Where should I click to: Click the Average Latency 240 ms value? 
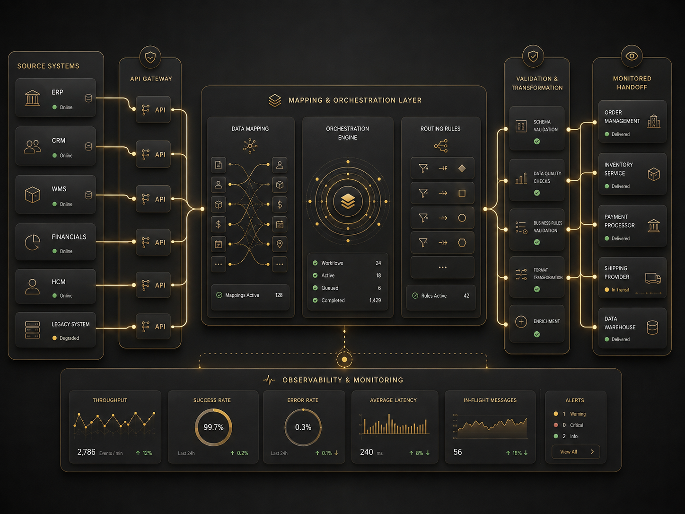[366, 452]
